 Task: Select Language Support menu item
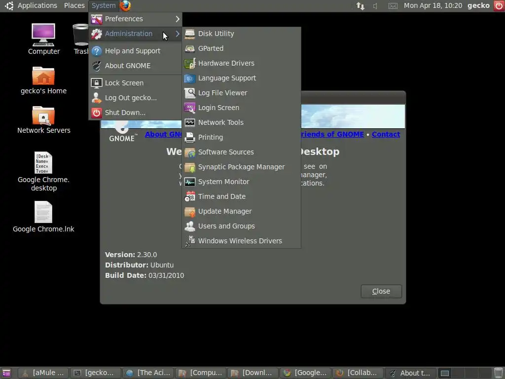click(241, 78)
